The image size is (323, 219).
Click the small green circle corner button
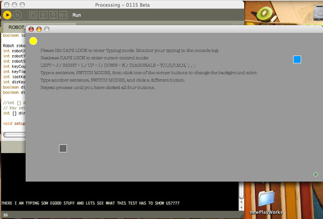pos(315,174)
